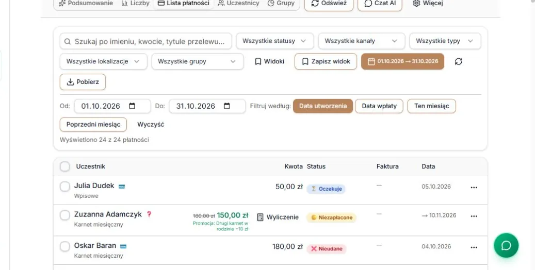Click the name Oskar Baran
Image resolution: width=535 pixels, height=270 pixels.
click(x=95, y=246)
